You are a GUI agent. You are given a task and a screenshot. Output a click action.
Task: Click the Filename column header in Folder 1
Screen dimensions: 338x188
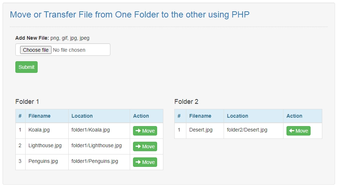[x=39, y=116]
